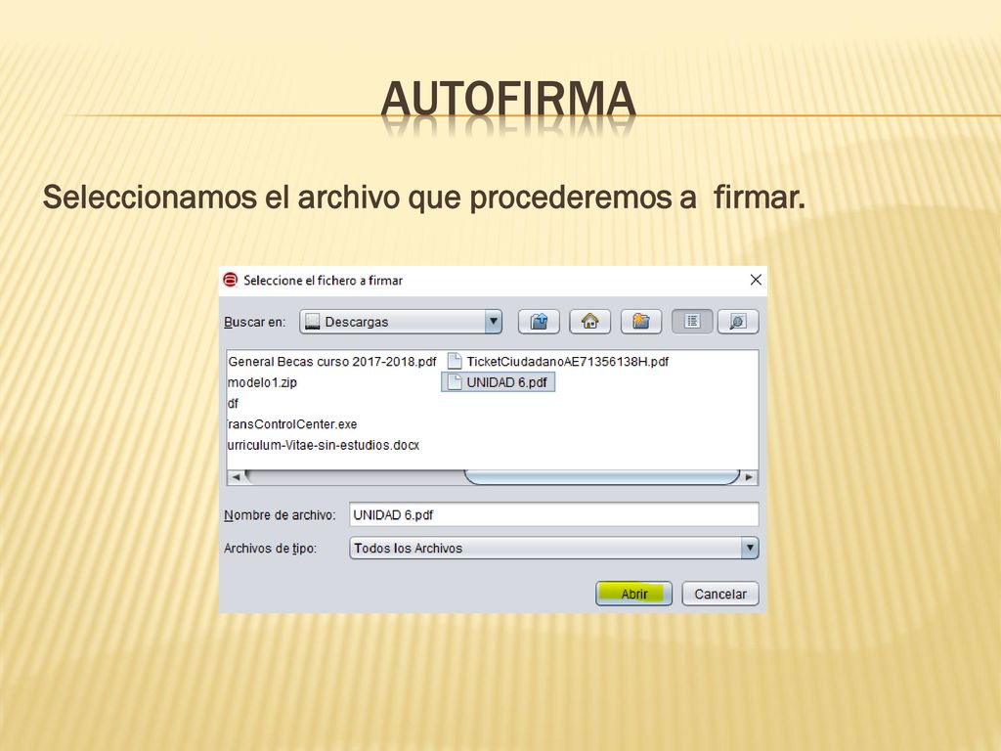
Task: Switch to details view
Action: pyautogui.click(x=738, y=321)
